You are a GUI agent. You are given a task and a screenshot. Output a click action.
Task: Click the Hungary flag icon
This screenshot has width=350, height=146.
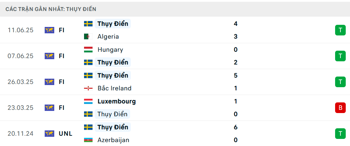pyautogui.click(x=88, y=50)
